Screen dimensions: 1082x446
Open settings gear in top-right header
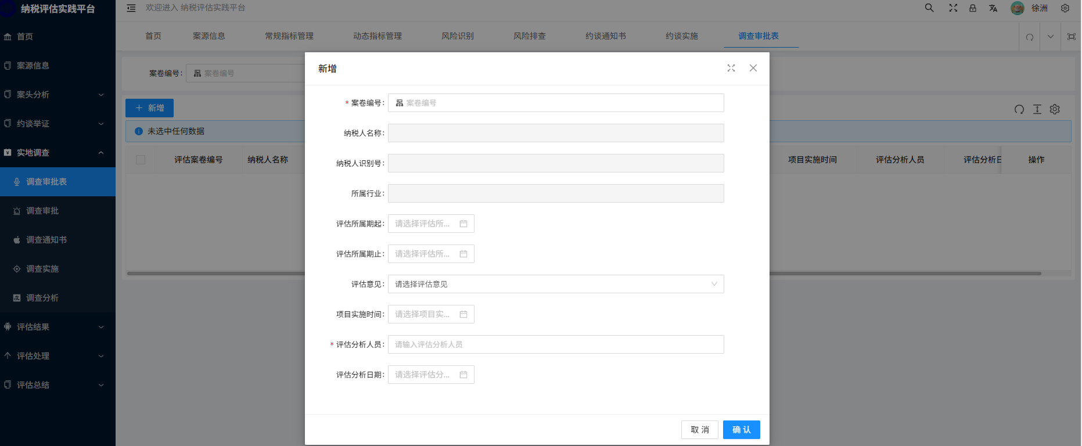[1065, 8]
